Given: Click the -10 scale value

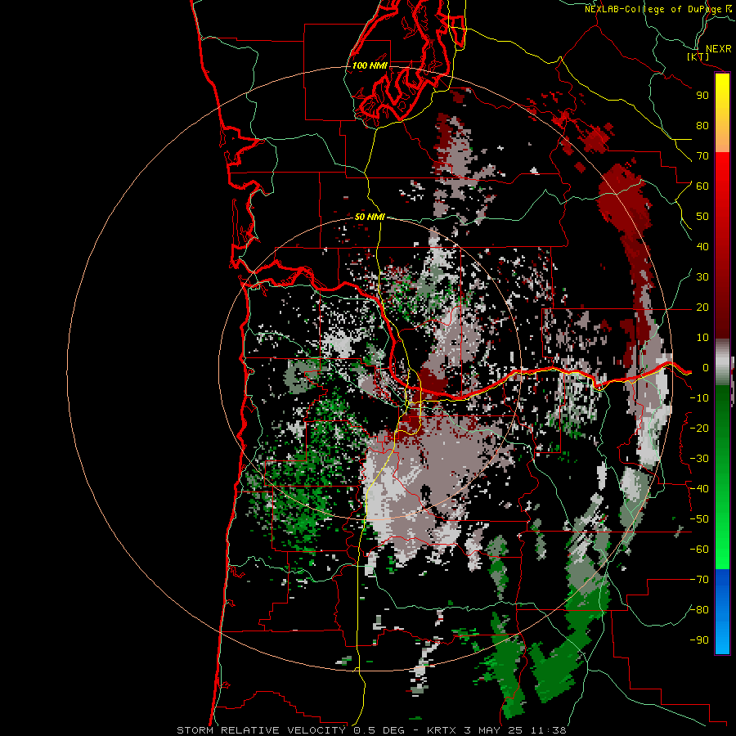Looking at the screenshot, I should (x=699, y=398).
